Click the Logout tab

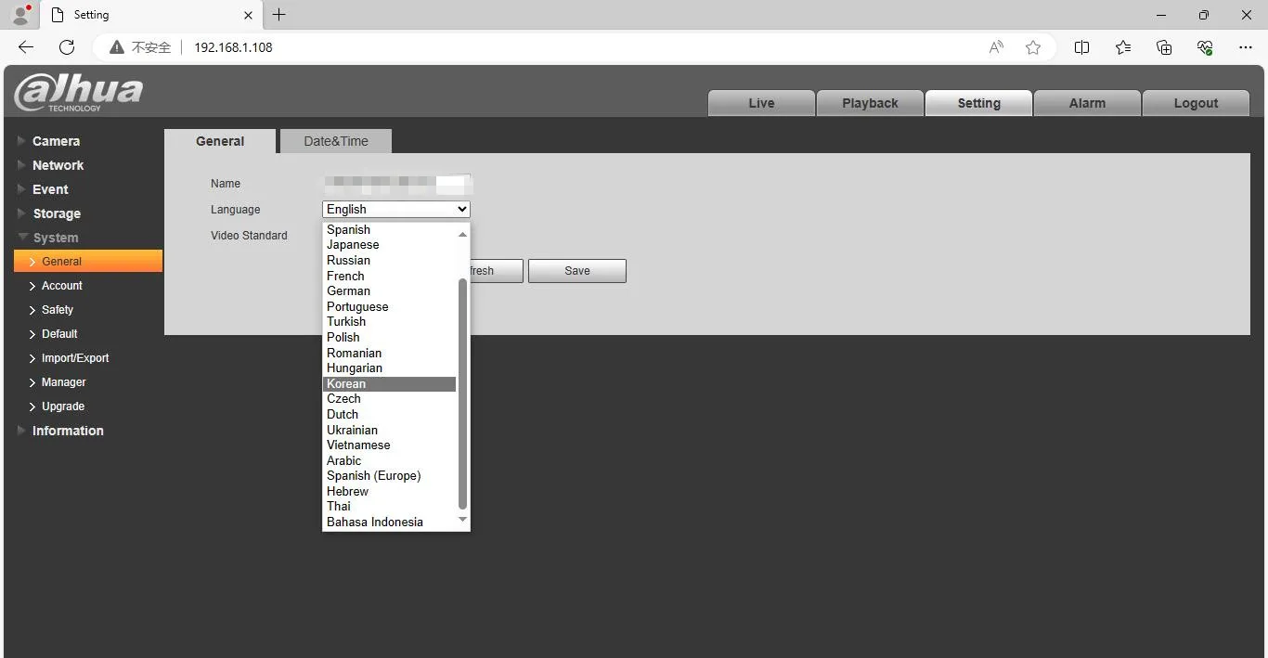point(1196,103)
